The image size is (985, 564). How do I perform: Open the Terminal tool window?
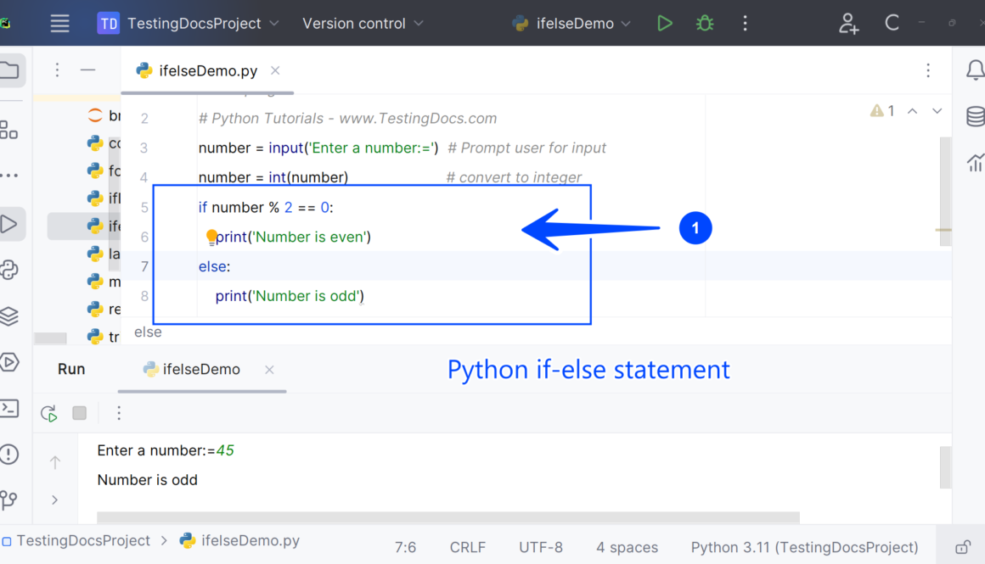coord(9,408)
